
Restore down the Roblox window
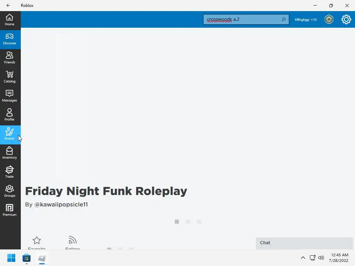[331, 6]
